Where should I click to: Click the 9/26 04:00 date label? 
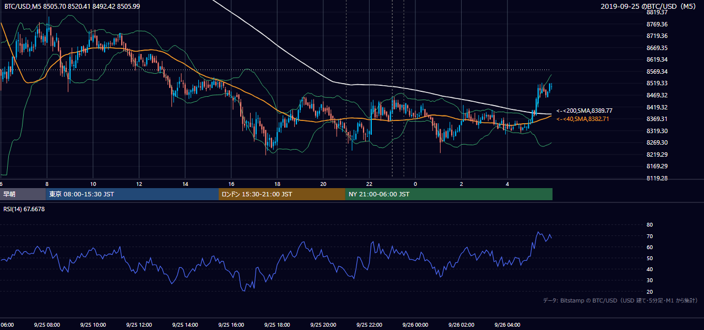[x=507, y=325]
